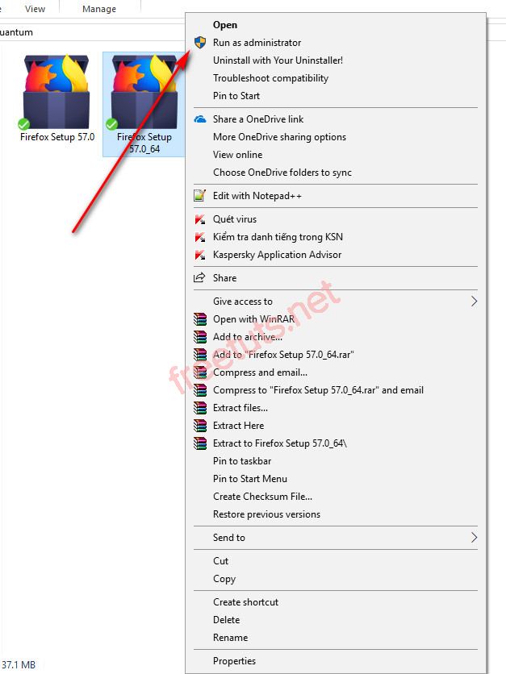Switch to the Manage ribbon tab
506x674 pixels.
click(99, 9)
